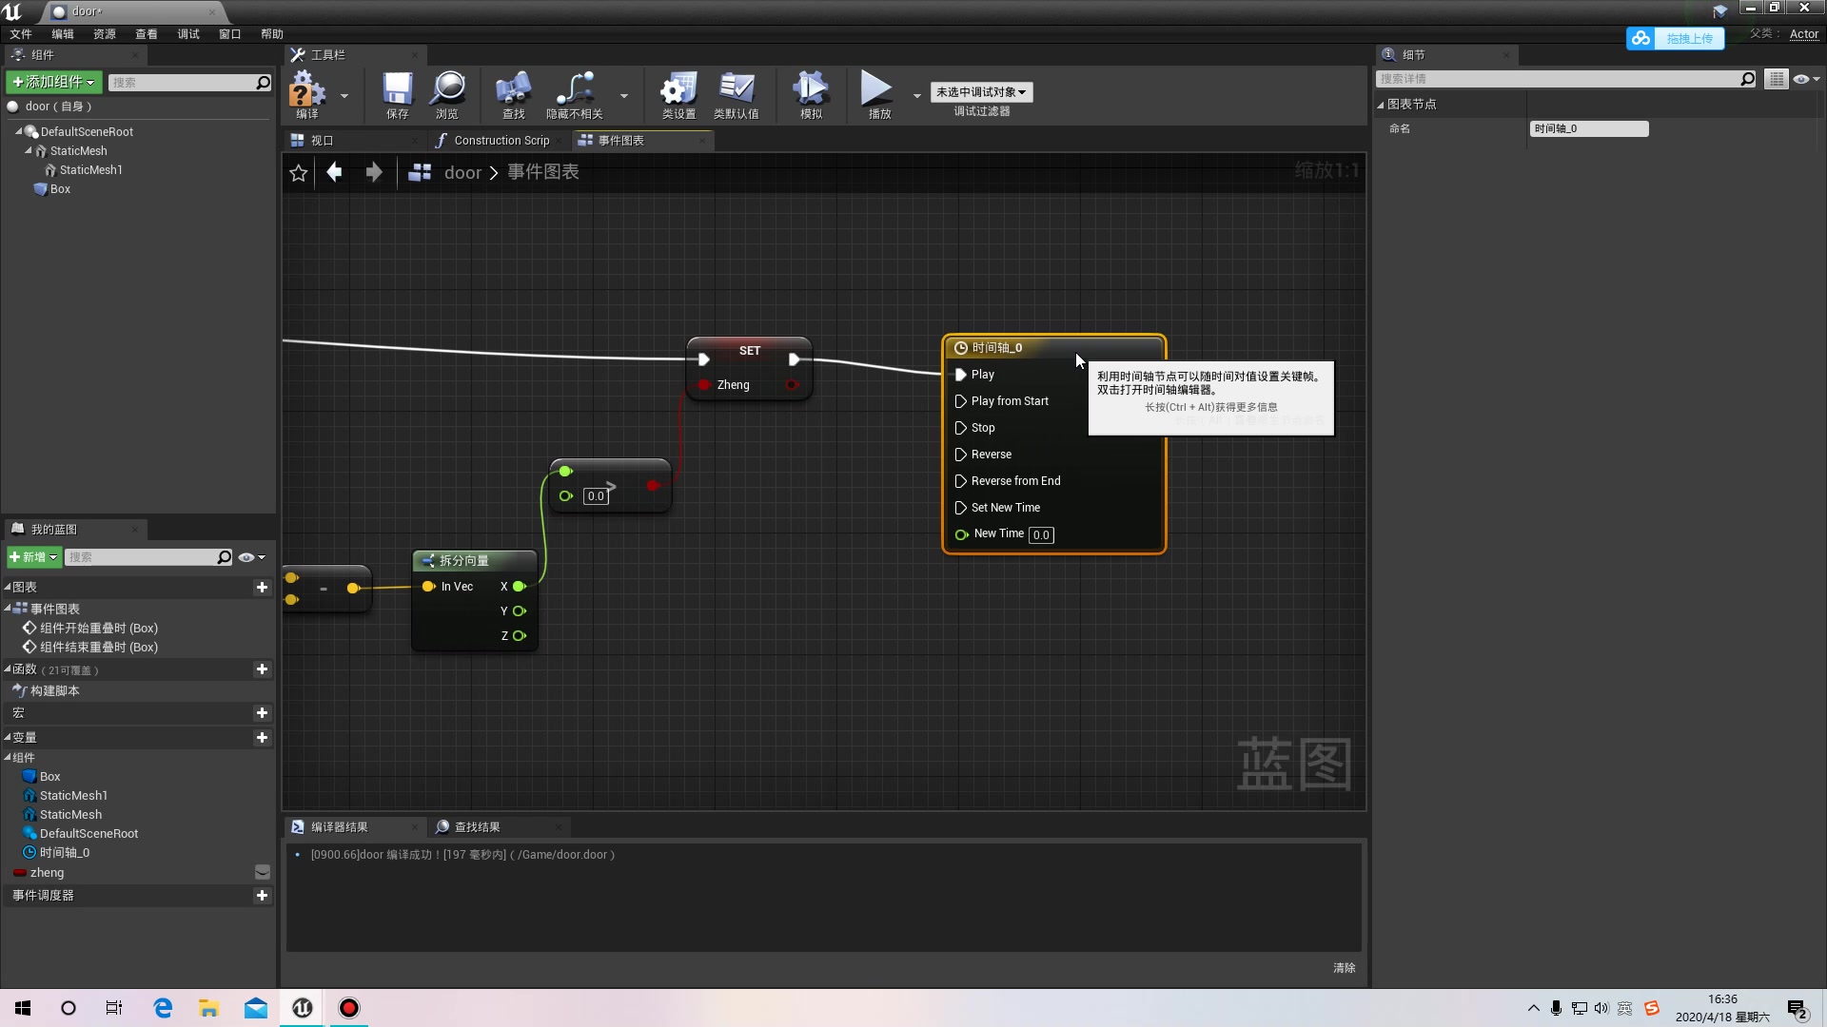Toggle the bookmark star in the graph bar
1827x1027 pixels.
(x=298, y=173)
